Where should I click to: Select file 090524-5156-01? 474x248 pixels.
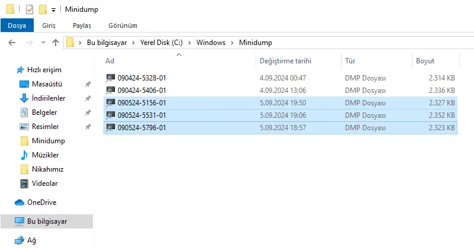tap(280, 103)
